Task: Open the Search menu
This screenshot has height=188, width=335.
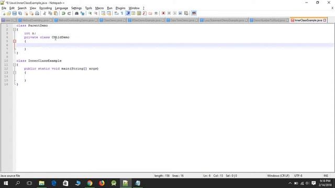Action: coord(22,8)
